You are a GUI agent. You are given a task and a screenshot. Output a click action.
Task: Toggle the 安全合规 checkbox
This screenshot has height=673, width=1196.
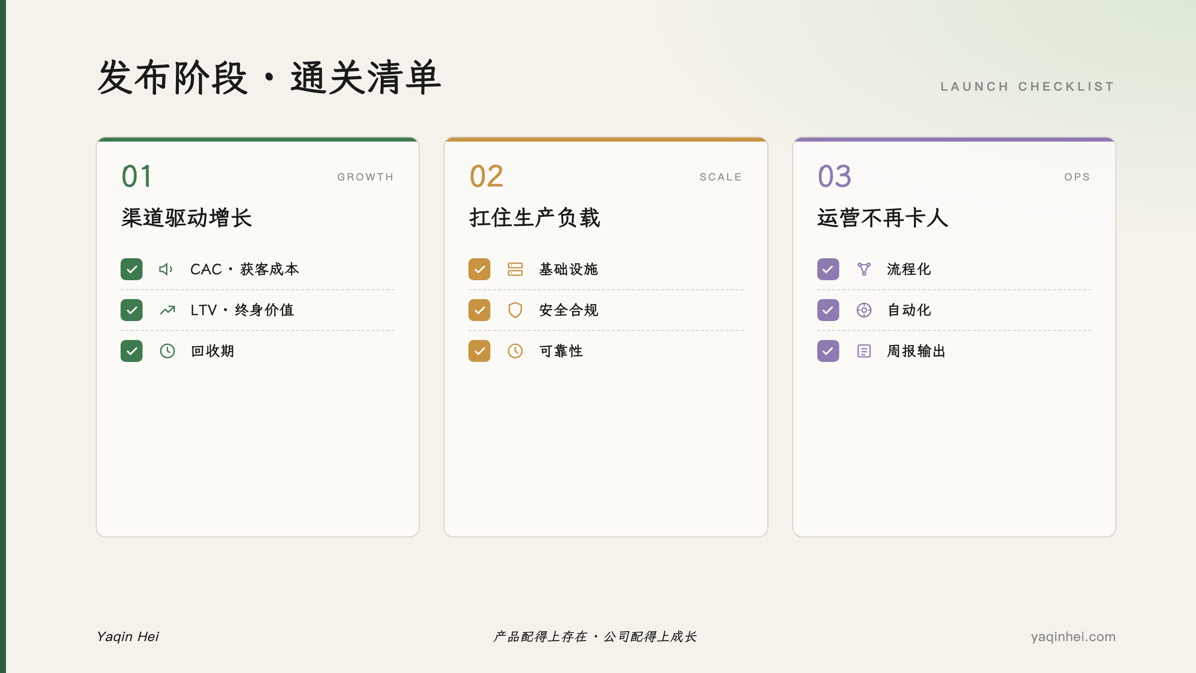(479, 310)
